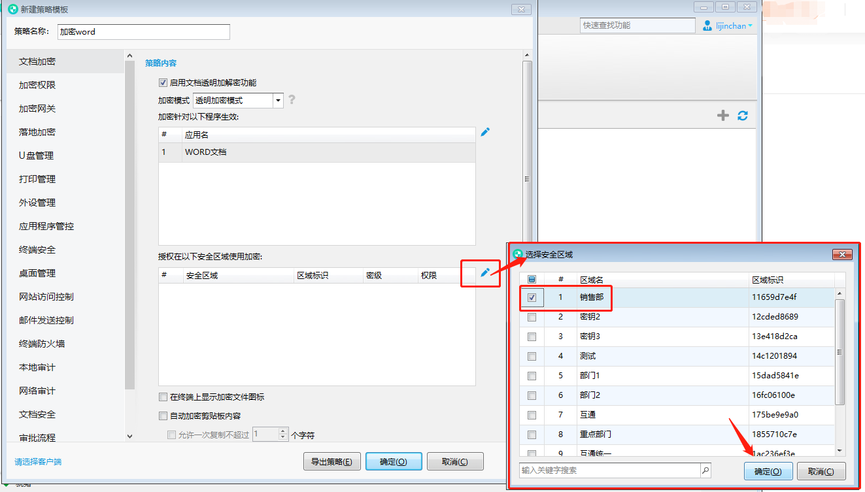Click the 区域标识 header in zone dialog

(791, 280)
